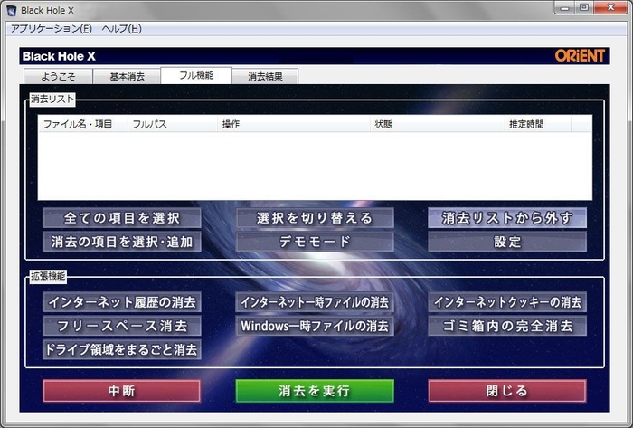Click the Black Hole X title bar icon
This screenshot has width=633, height=428.
(x=11, y=10)
